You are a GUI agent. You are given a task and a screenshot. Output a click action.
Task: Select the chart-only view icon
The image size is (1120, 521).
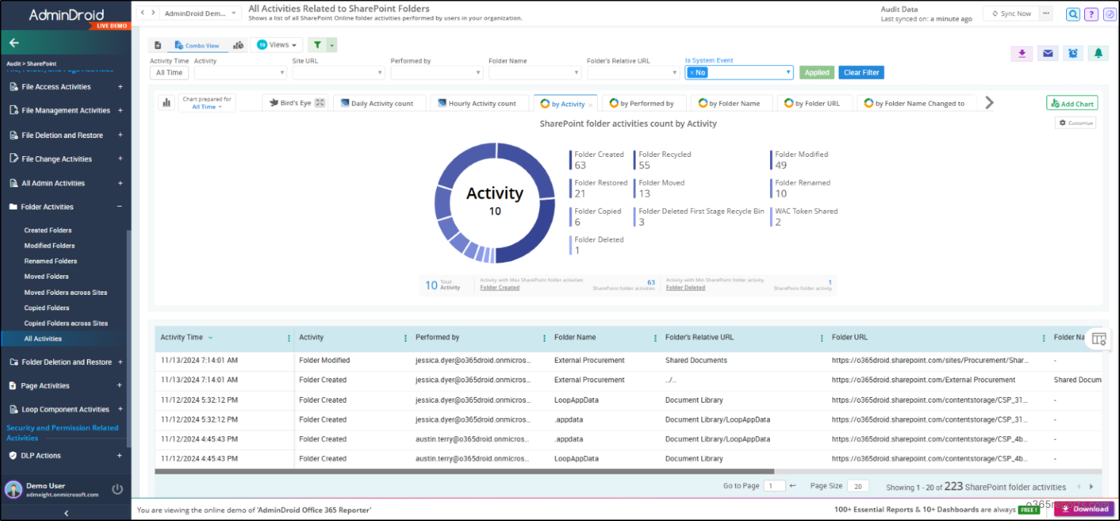pos(238,45)
